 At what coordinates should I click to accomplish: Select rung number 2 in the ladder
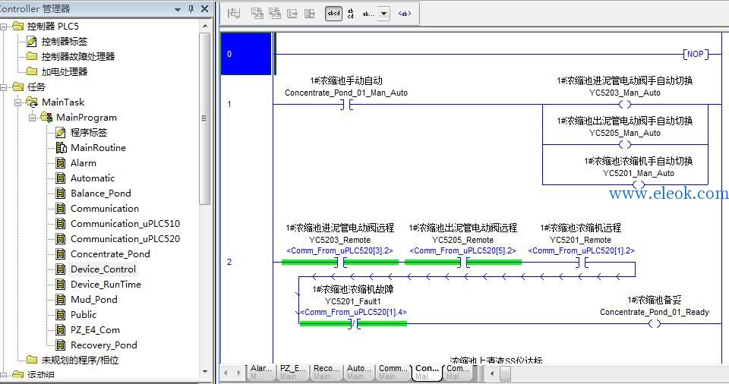point(229,263)
